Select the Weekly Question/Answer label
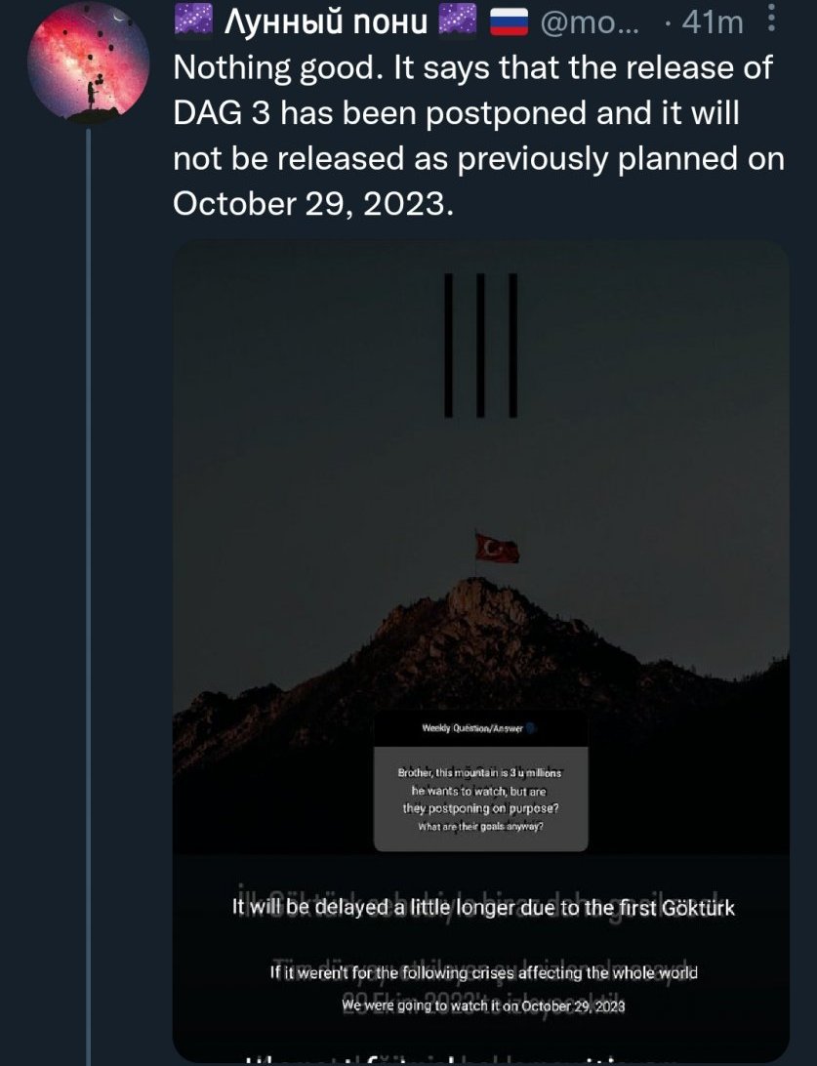 472,728
